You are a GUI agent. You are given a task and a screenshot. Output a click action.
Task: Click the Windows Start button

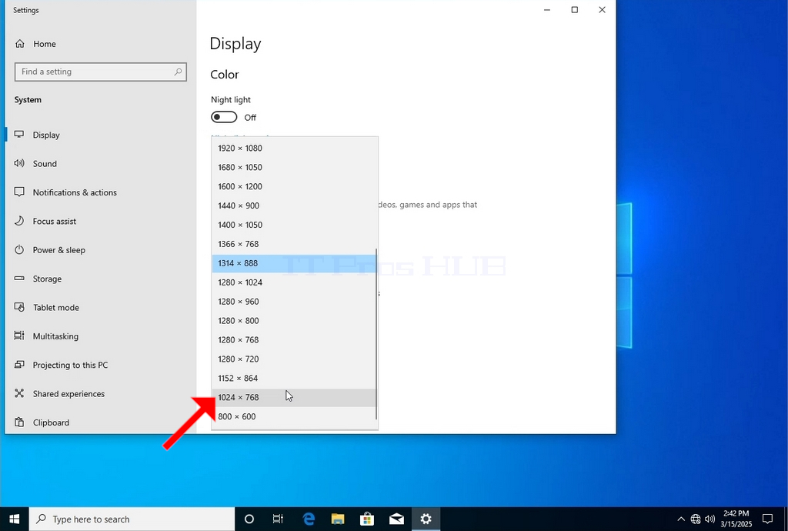click(14, 519)
